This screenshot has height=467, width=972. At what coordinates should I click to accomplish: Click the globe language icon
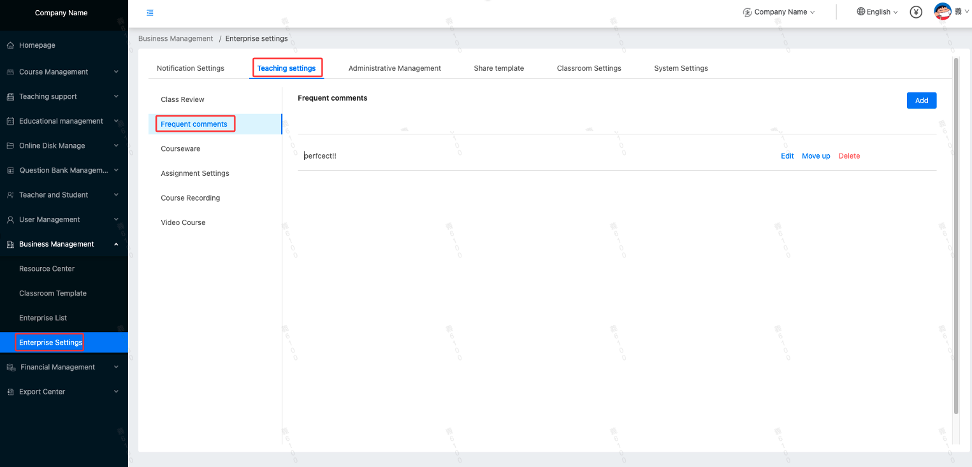861,11
